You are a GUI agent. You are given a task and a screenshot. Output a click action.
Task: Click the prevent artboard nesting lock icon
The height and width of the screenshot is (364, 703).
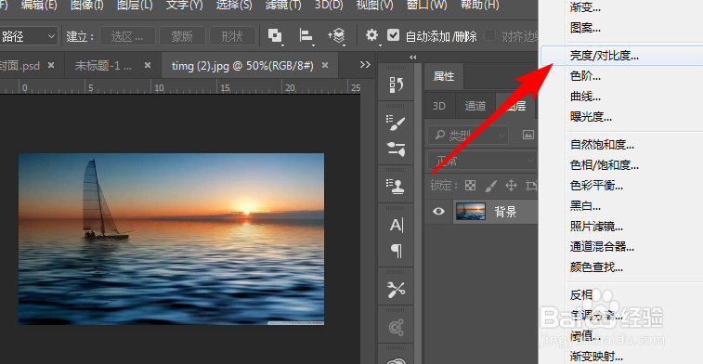531,185
